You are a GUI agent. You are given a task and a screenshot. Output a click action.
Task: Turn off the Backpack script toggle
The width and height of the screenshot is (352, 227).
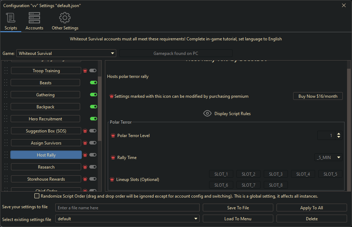tap(94, 107)
